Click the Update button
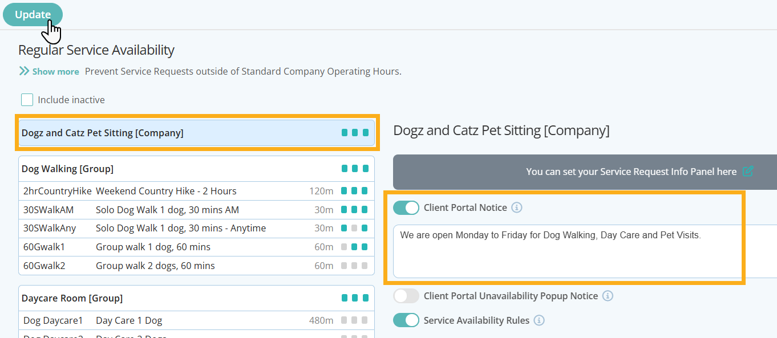This screenshot has height=338, width=777. 33,15
